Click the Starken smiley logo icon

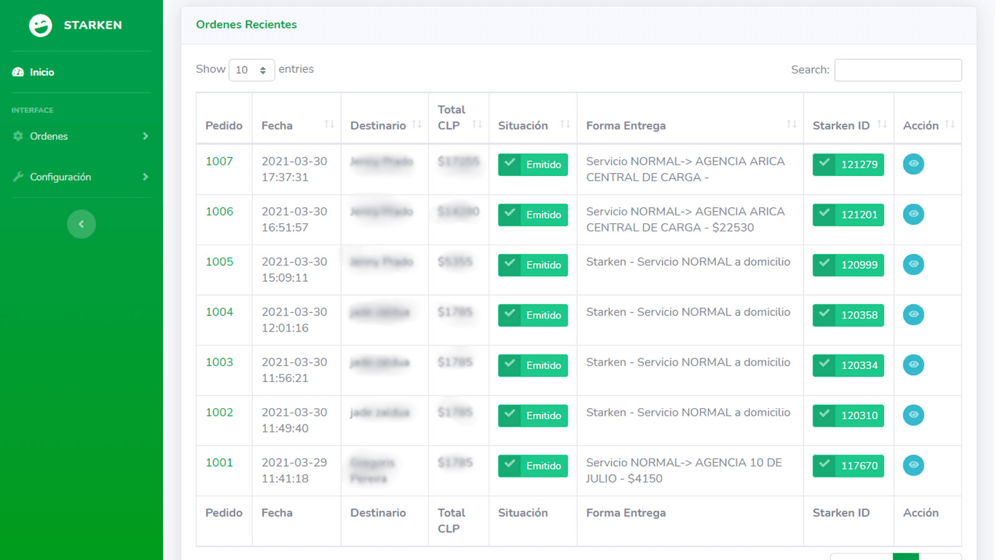coord(40,26)
